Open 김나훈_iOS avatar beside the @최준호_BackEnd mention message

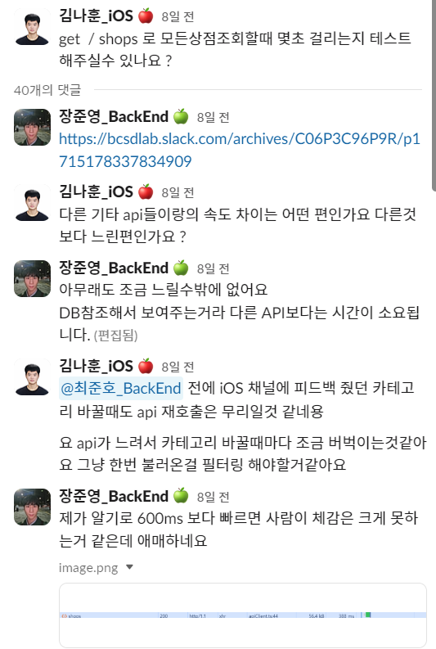click(32, 376)
